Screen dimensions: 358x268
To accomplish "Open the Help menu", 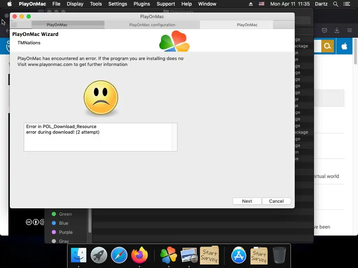I will tap(186, 4).
